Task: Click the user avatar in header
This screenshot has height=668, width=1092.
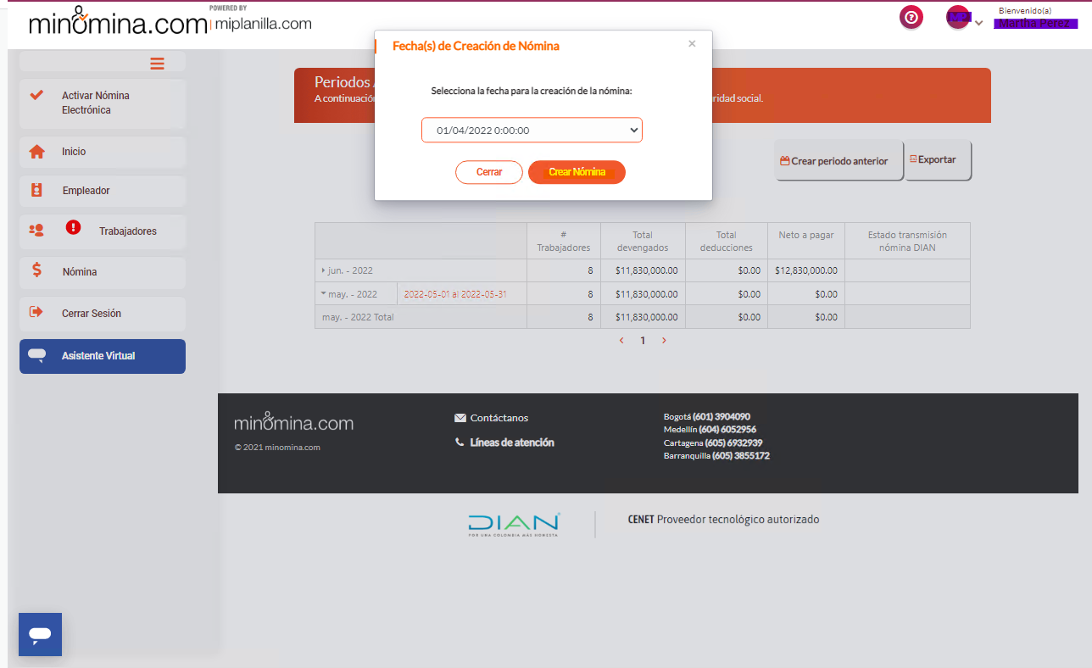Action: tap(958, 18)
